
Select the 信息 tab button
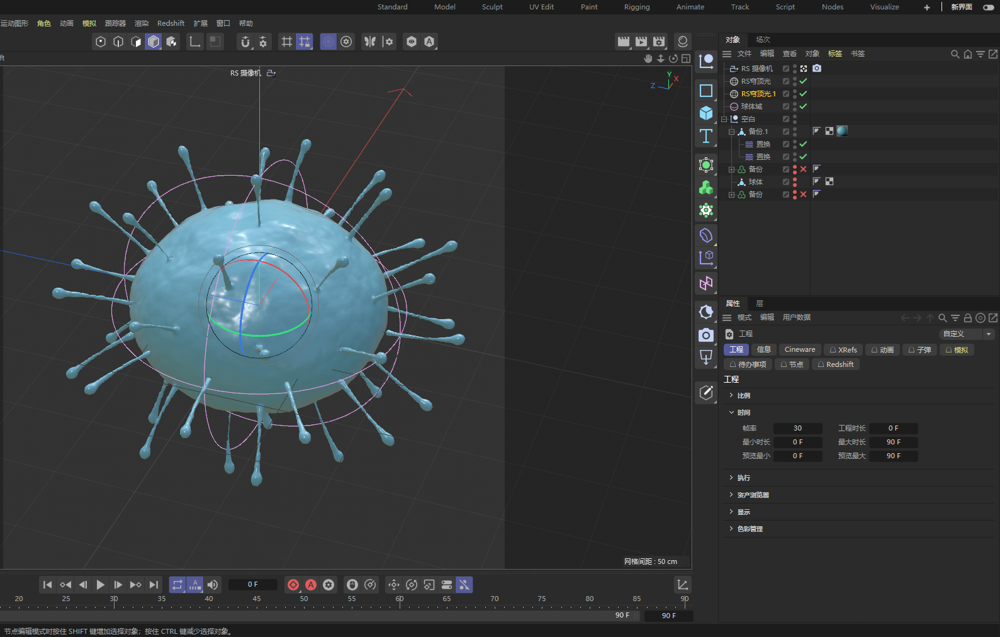(763, 350)
